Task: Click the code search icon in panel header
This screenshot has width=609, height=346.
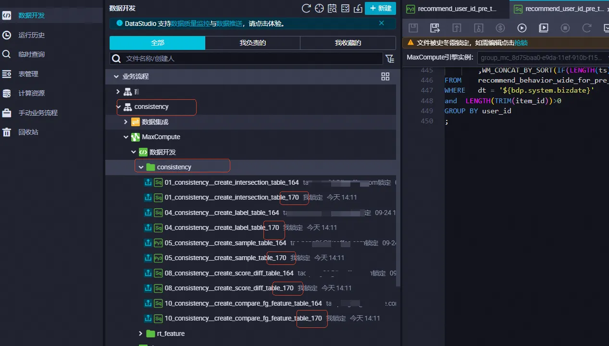Action: [x=332, y=8]
